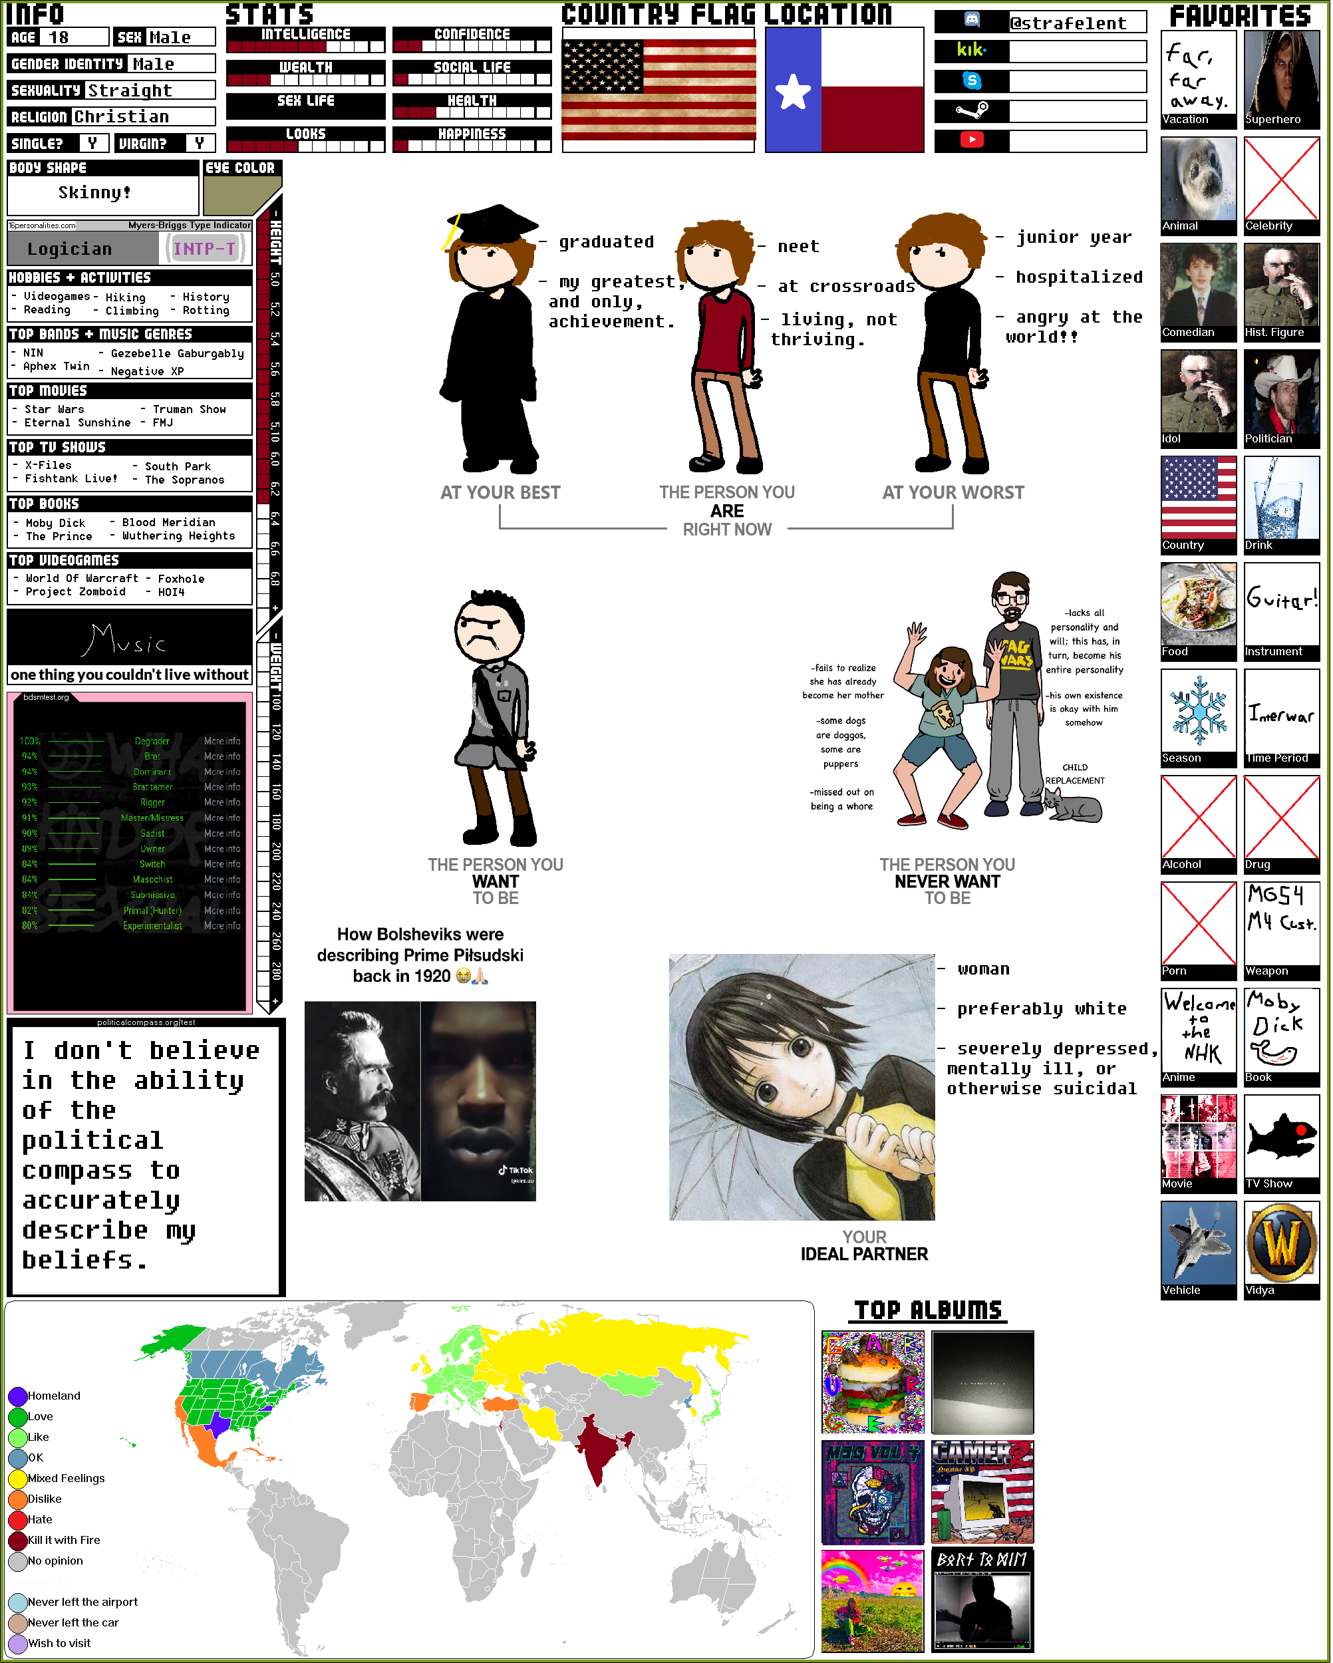Select the Kill it with Fire swatch

coord(18,1541)
